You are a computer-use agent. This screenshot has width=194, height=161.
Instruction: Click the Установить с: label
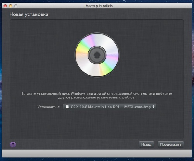click(49, 107)
